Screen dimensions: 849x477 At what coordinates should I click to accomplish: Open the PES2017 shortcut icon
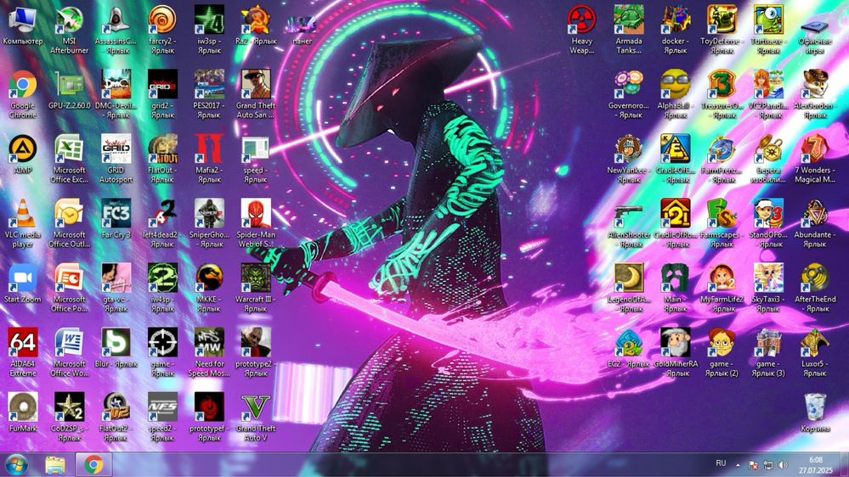click(209, 85)
